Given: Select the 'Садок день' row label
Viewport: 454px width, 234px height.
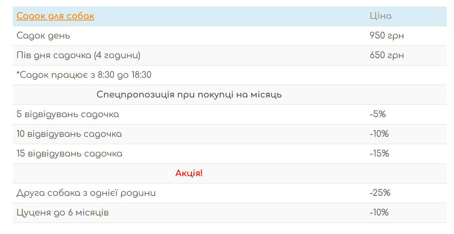Looking at the screenshot, I should (x=43, y=36).
